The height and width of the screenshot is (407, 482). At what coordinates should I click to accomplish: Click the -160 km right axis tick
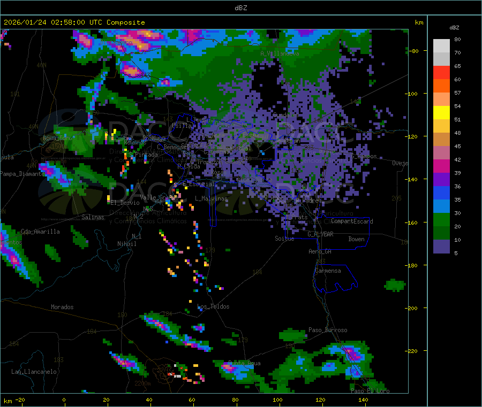point(411,222)
